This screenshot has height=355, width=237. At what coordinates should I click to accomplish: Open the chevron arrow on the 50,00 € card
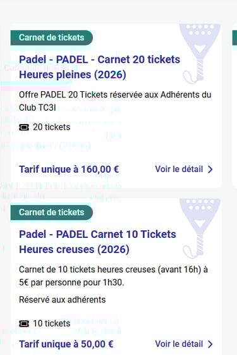[x=210, y=344]
